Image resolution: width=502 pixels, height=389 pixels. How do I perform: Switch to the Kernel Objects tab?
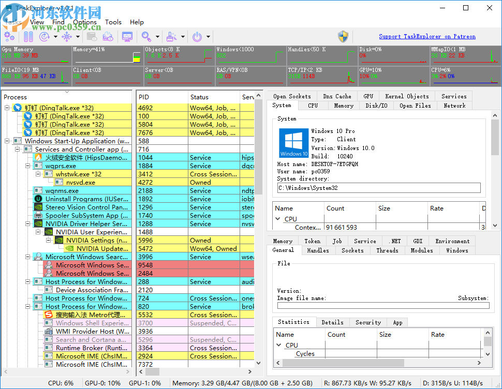(x=406, y=96)
